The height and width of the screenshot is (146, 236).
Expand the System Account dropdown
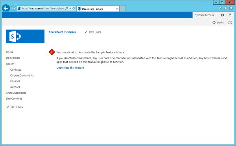click(206, 15)
